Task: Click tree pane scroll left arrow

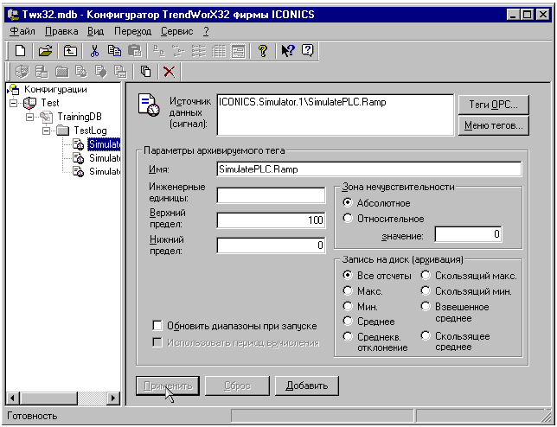Action: (x=12, y=398)
